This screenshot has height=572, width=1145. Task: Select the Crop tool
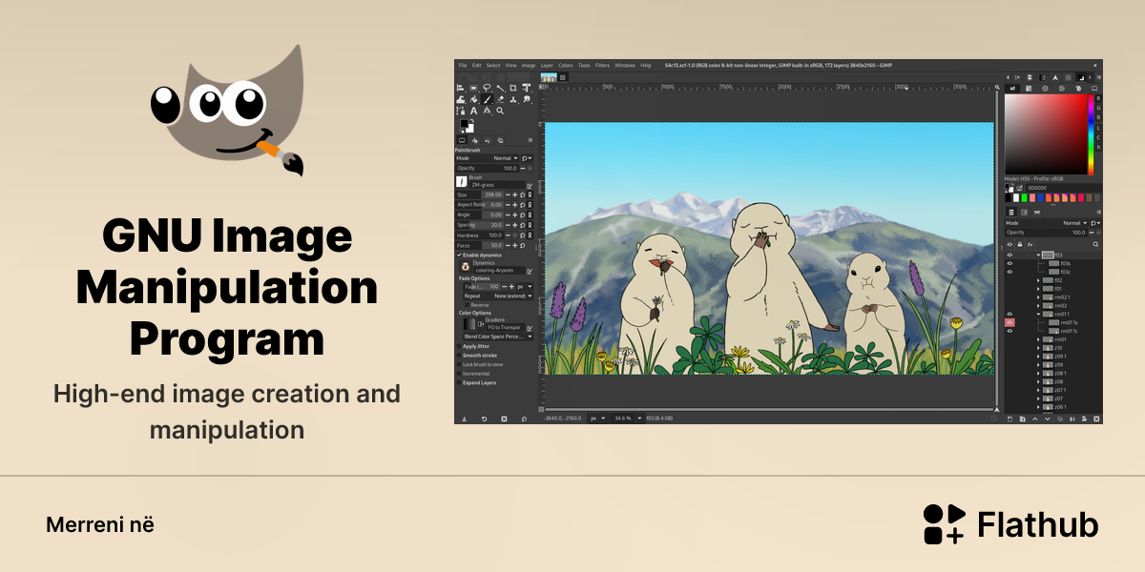[x=512, y=88]
